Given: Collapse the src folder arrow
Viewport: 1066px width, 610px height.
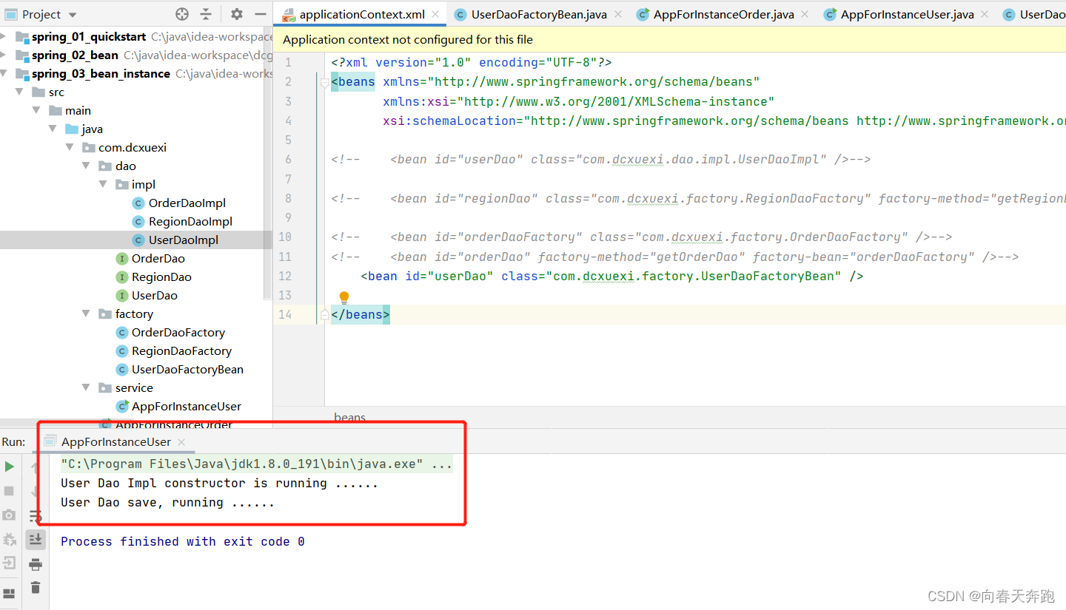Looking at the screenshot, I should 20,92.
